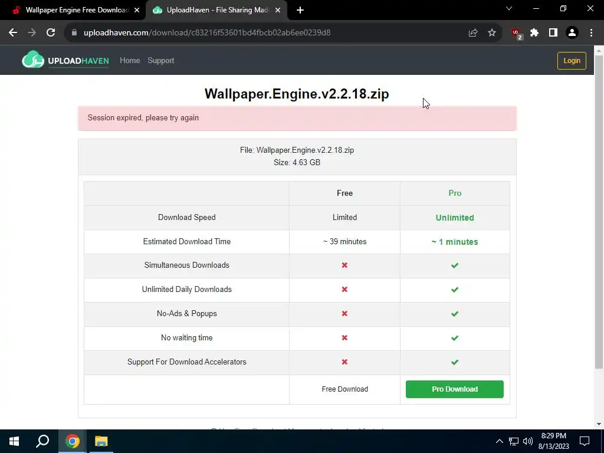Open Chrome's three-dot menu

click(591, 33)
